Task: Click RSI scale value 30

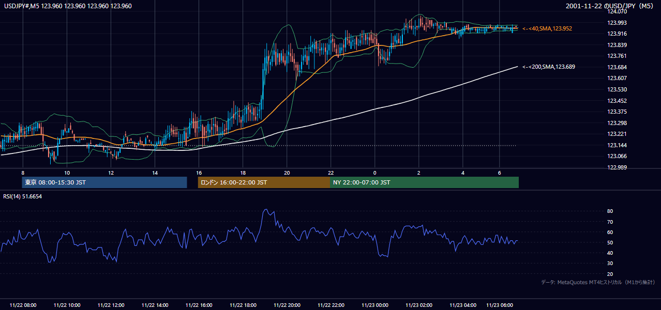Action: click(x=610, y=263)
